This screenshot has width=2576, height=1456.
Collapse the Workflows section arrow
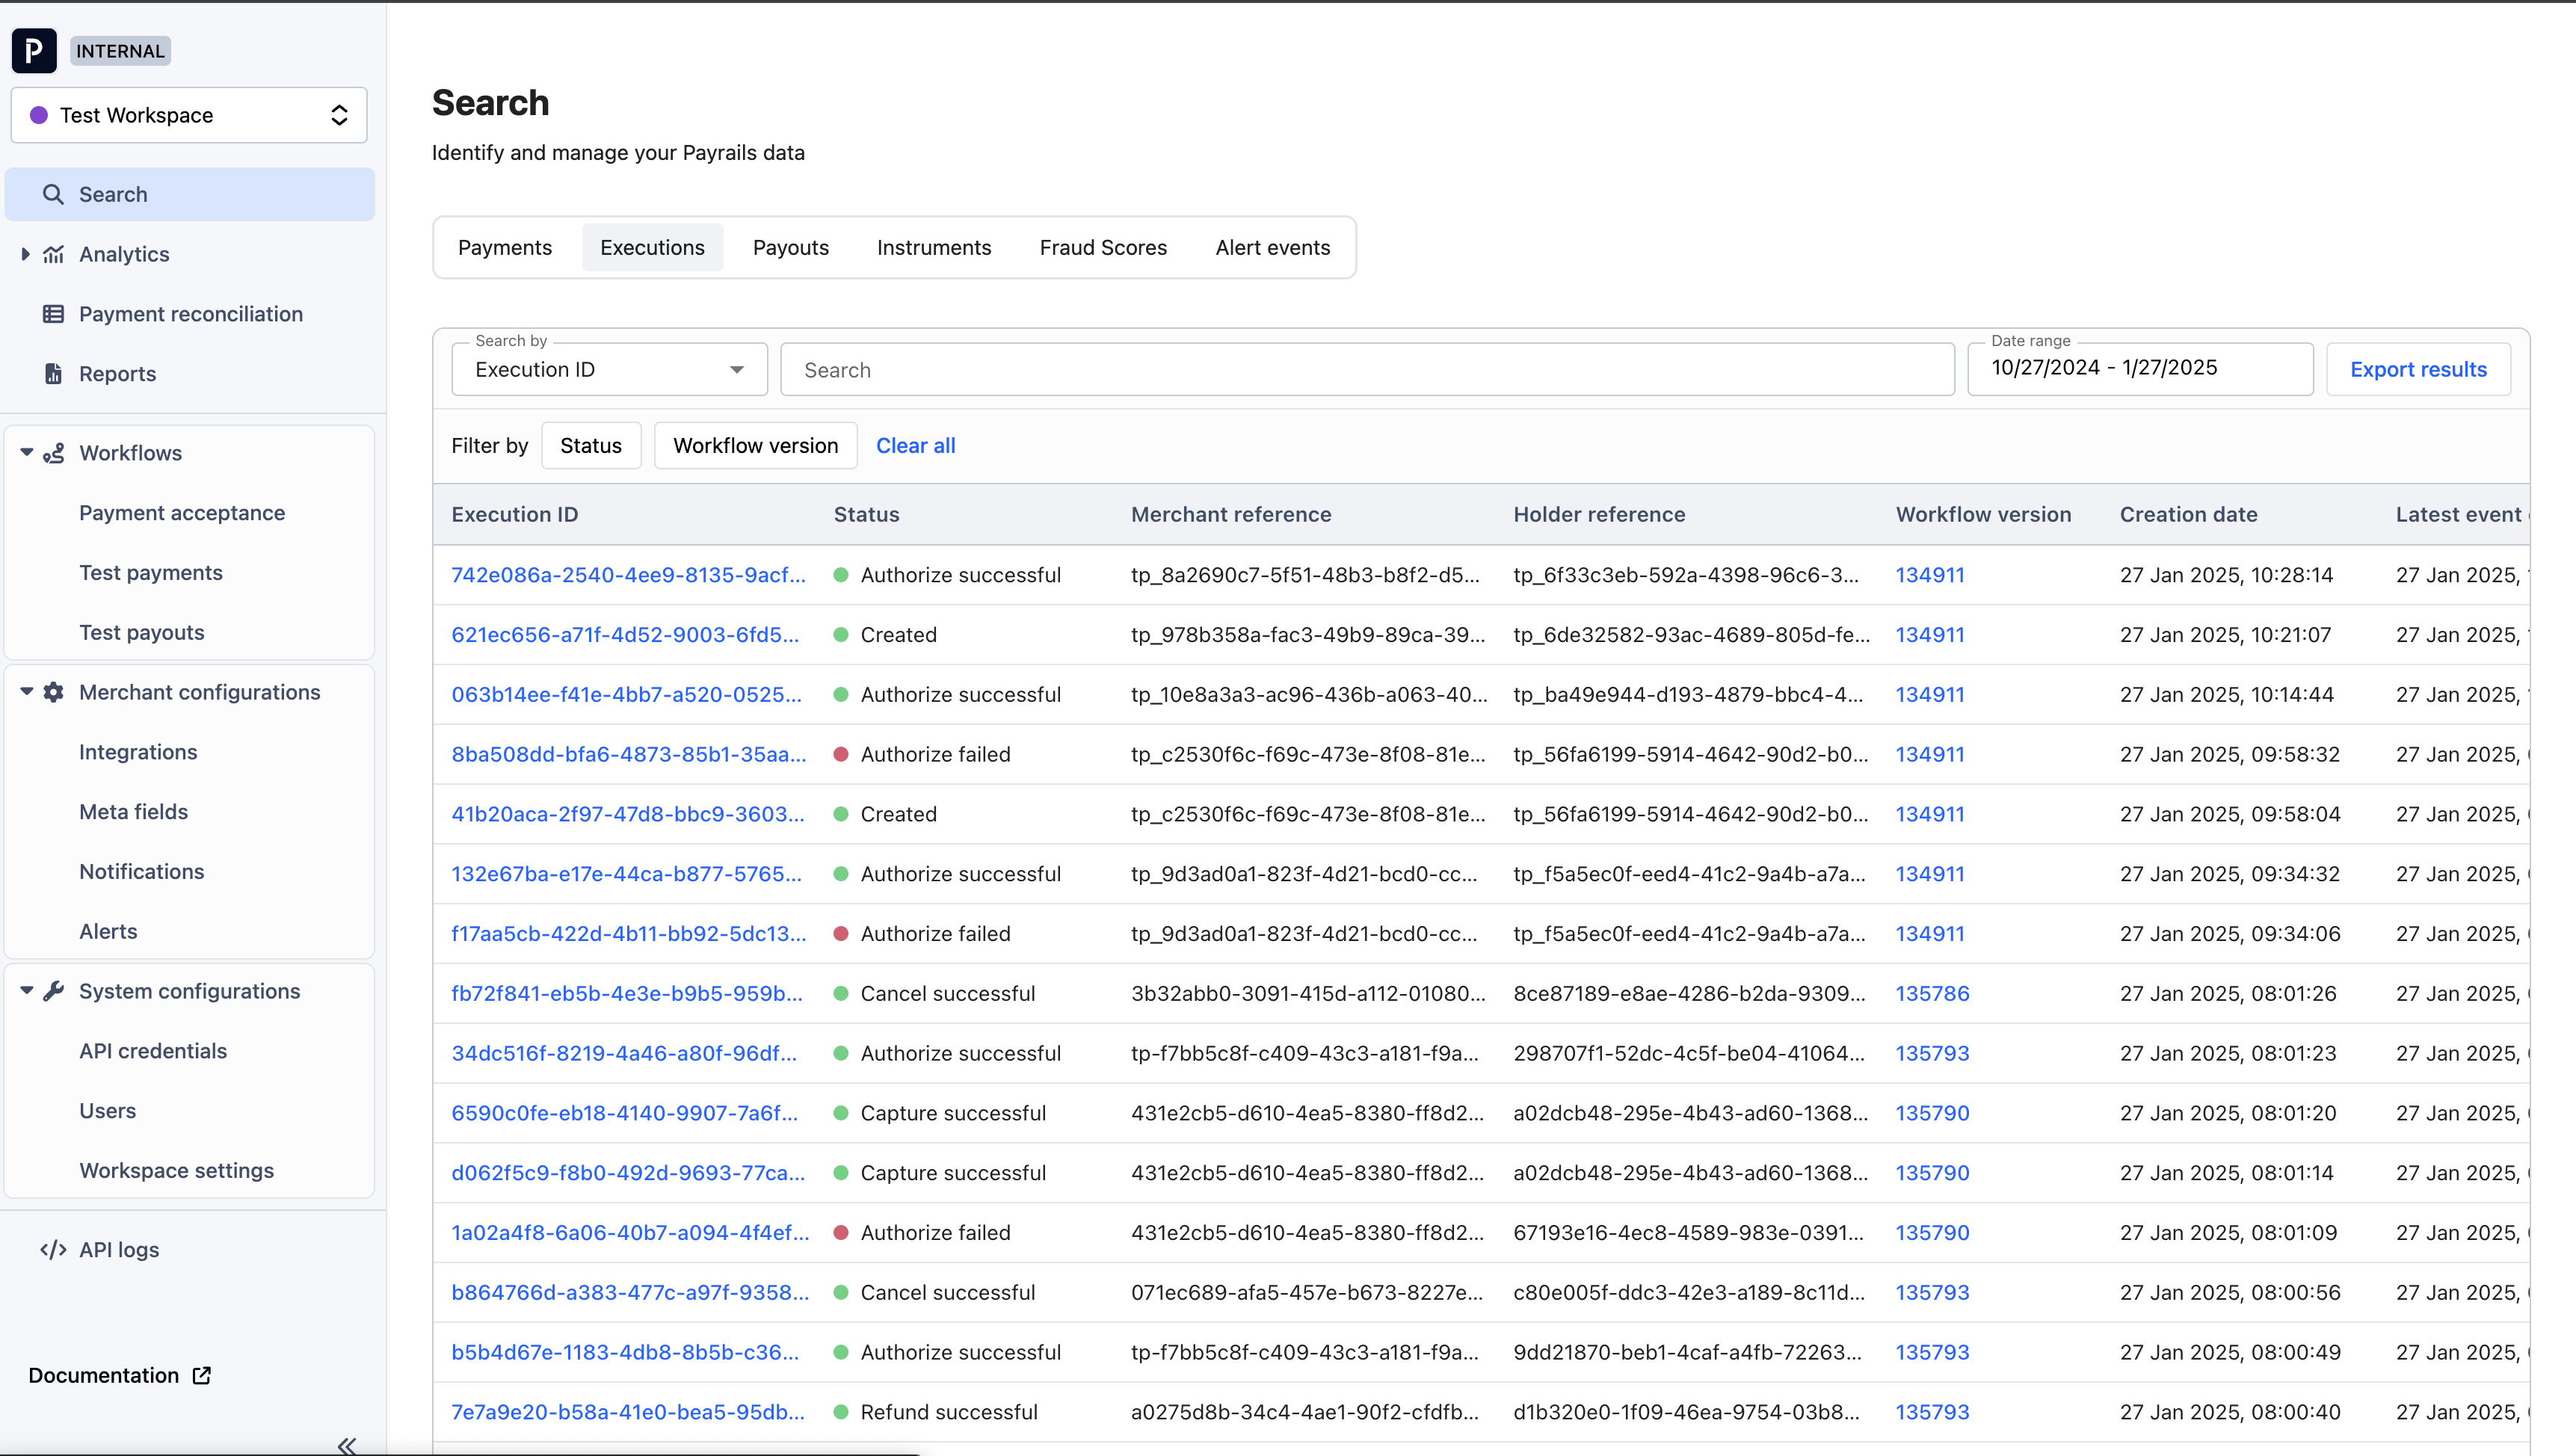pyautogui.click(x=26, y=453)
